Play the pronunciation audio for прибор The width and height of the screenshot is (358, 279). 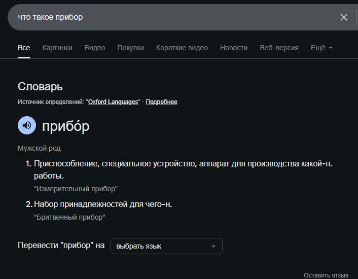[x=27, y=125]
